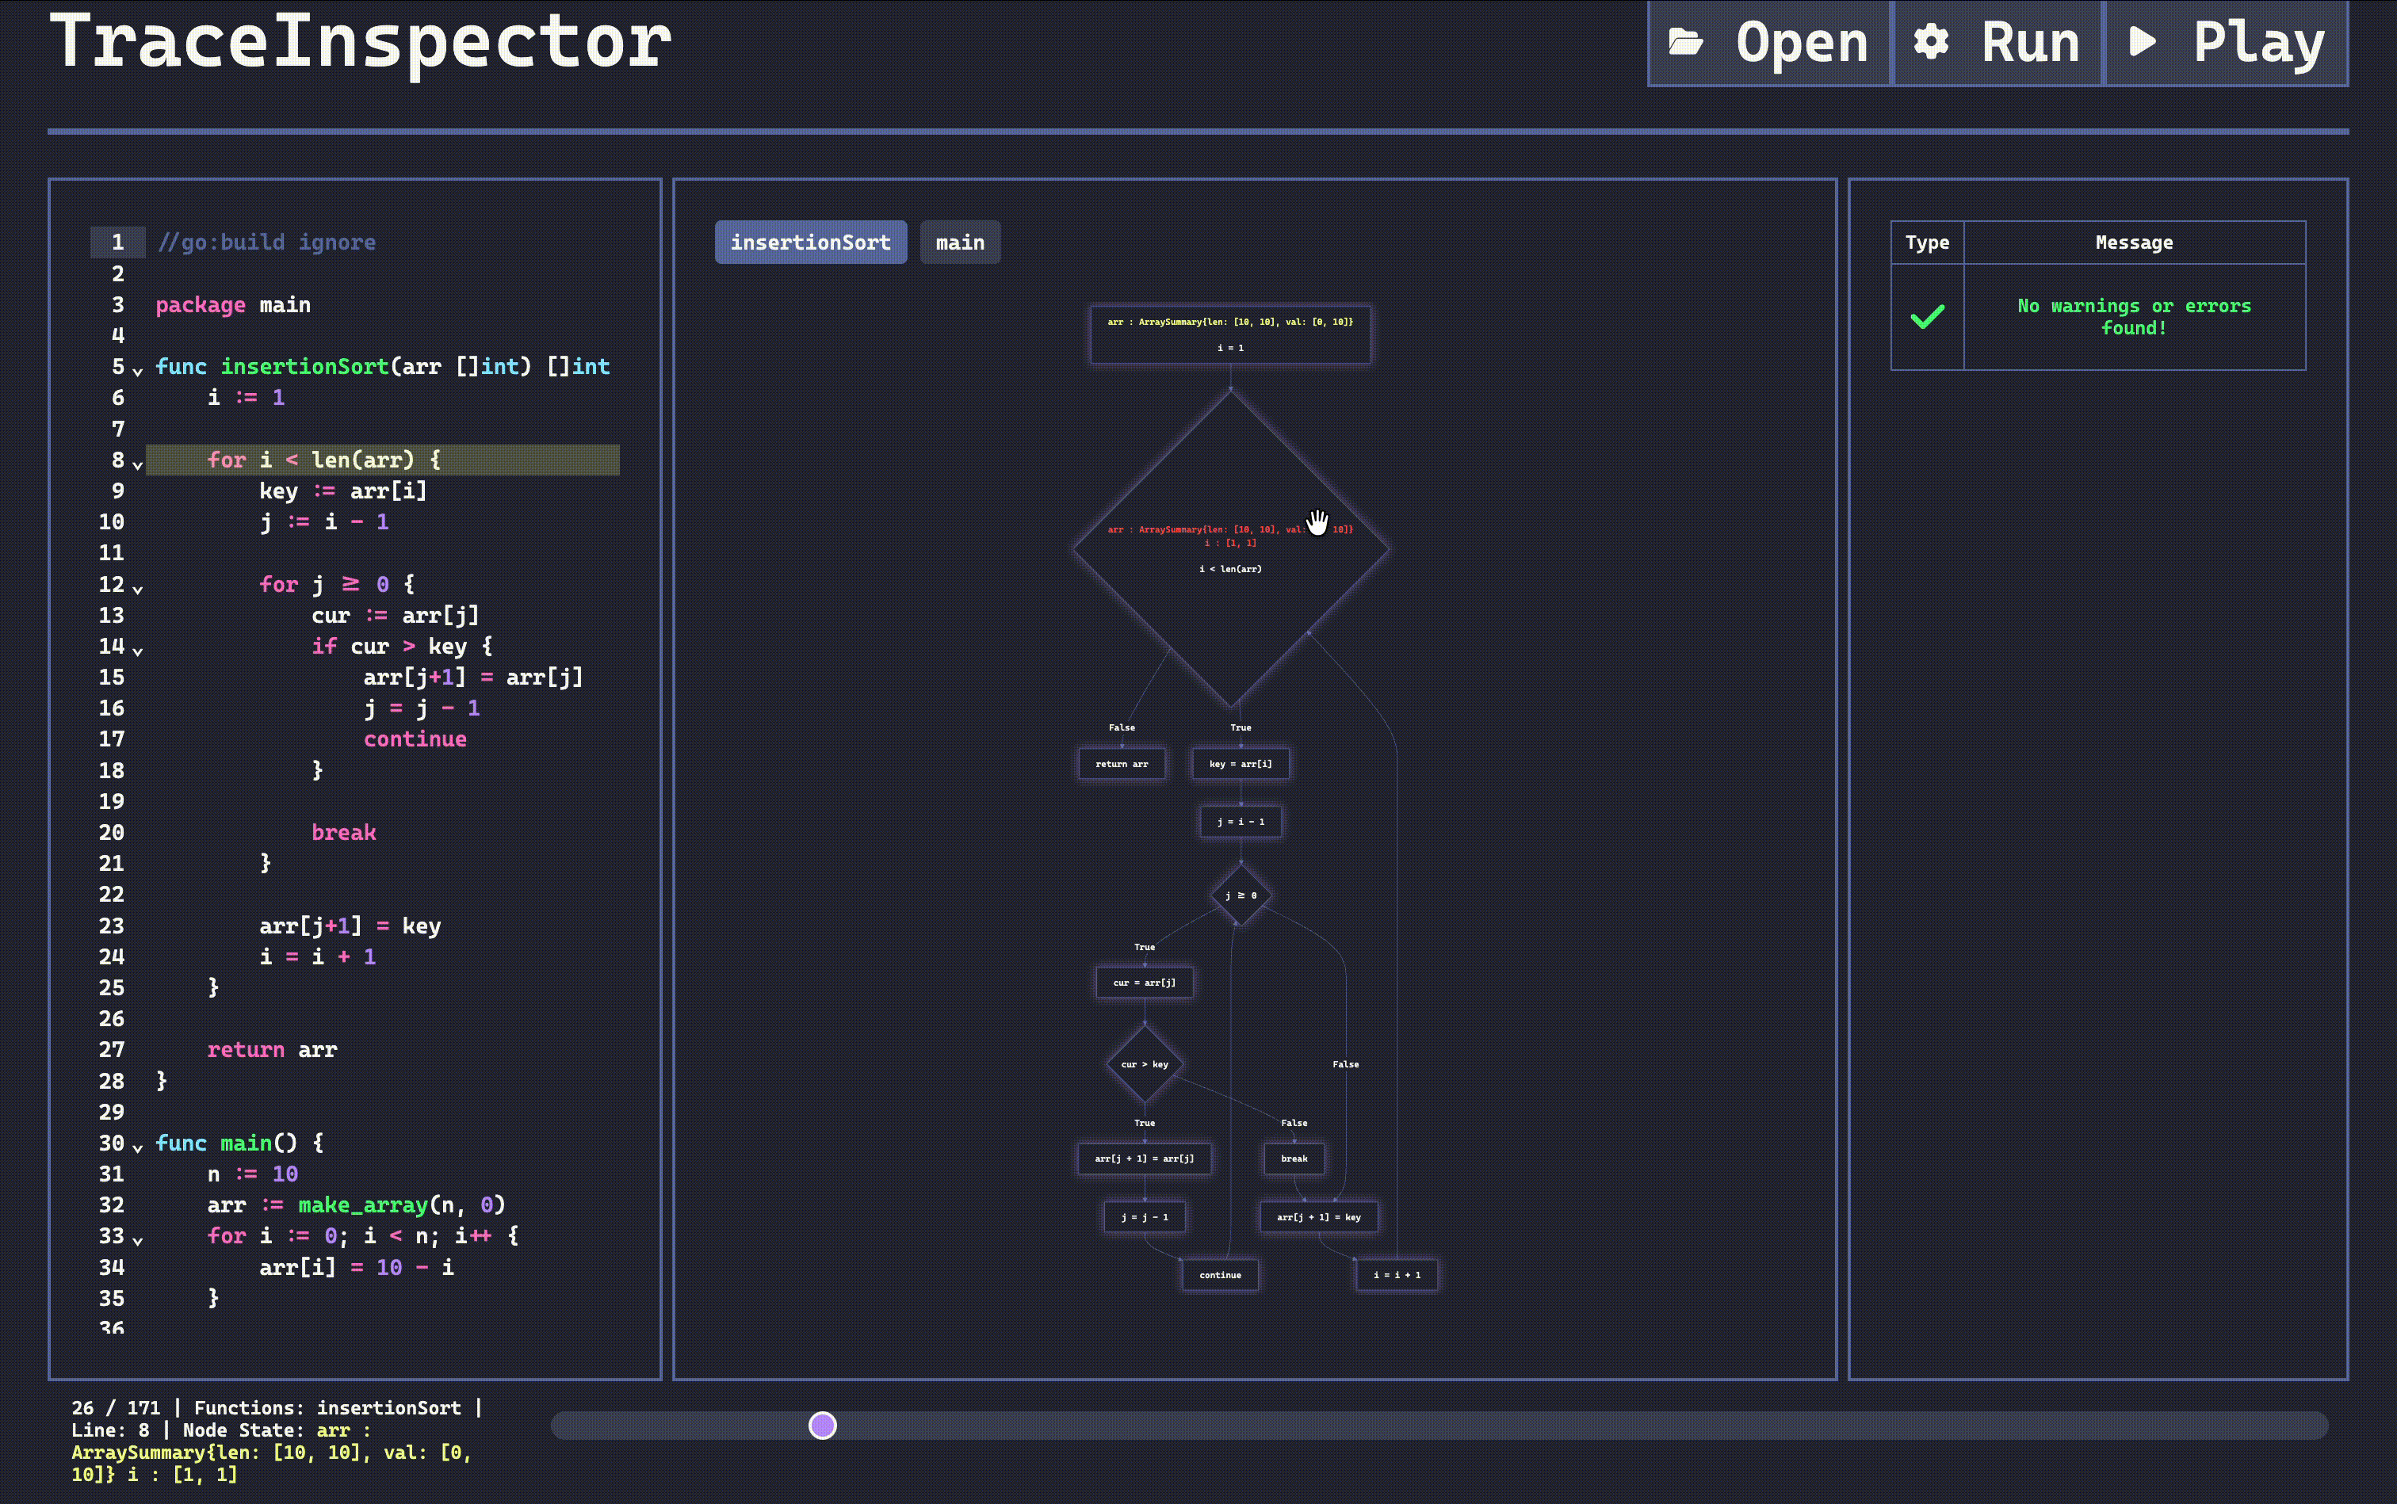This screenshot has height=1504, width=2397.
Task: Click 'if cur > key {' on line 14
Action: [402, 647]
